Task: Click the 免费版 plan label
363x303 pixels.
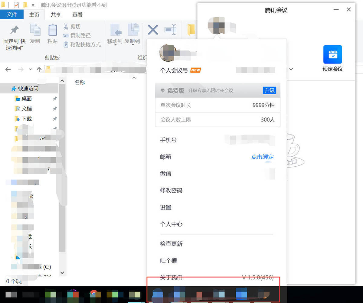Action: point(175,91)
